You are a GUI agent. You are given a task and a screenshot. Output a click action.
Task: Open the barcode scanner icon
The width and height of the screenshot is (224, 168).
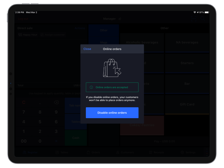(x=194, y=19)
